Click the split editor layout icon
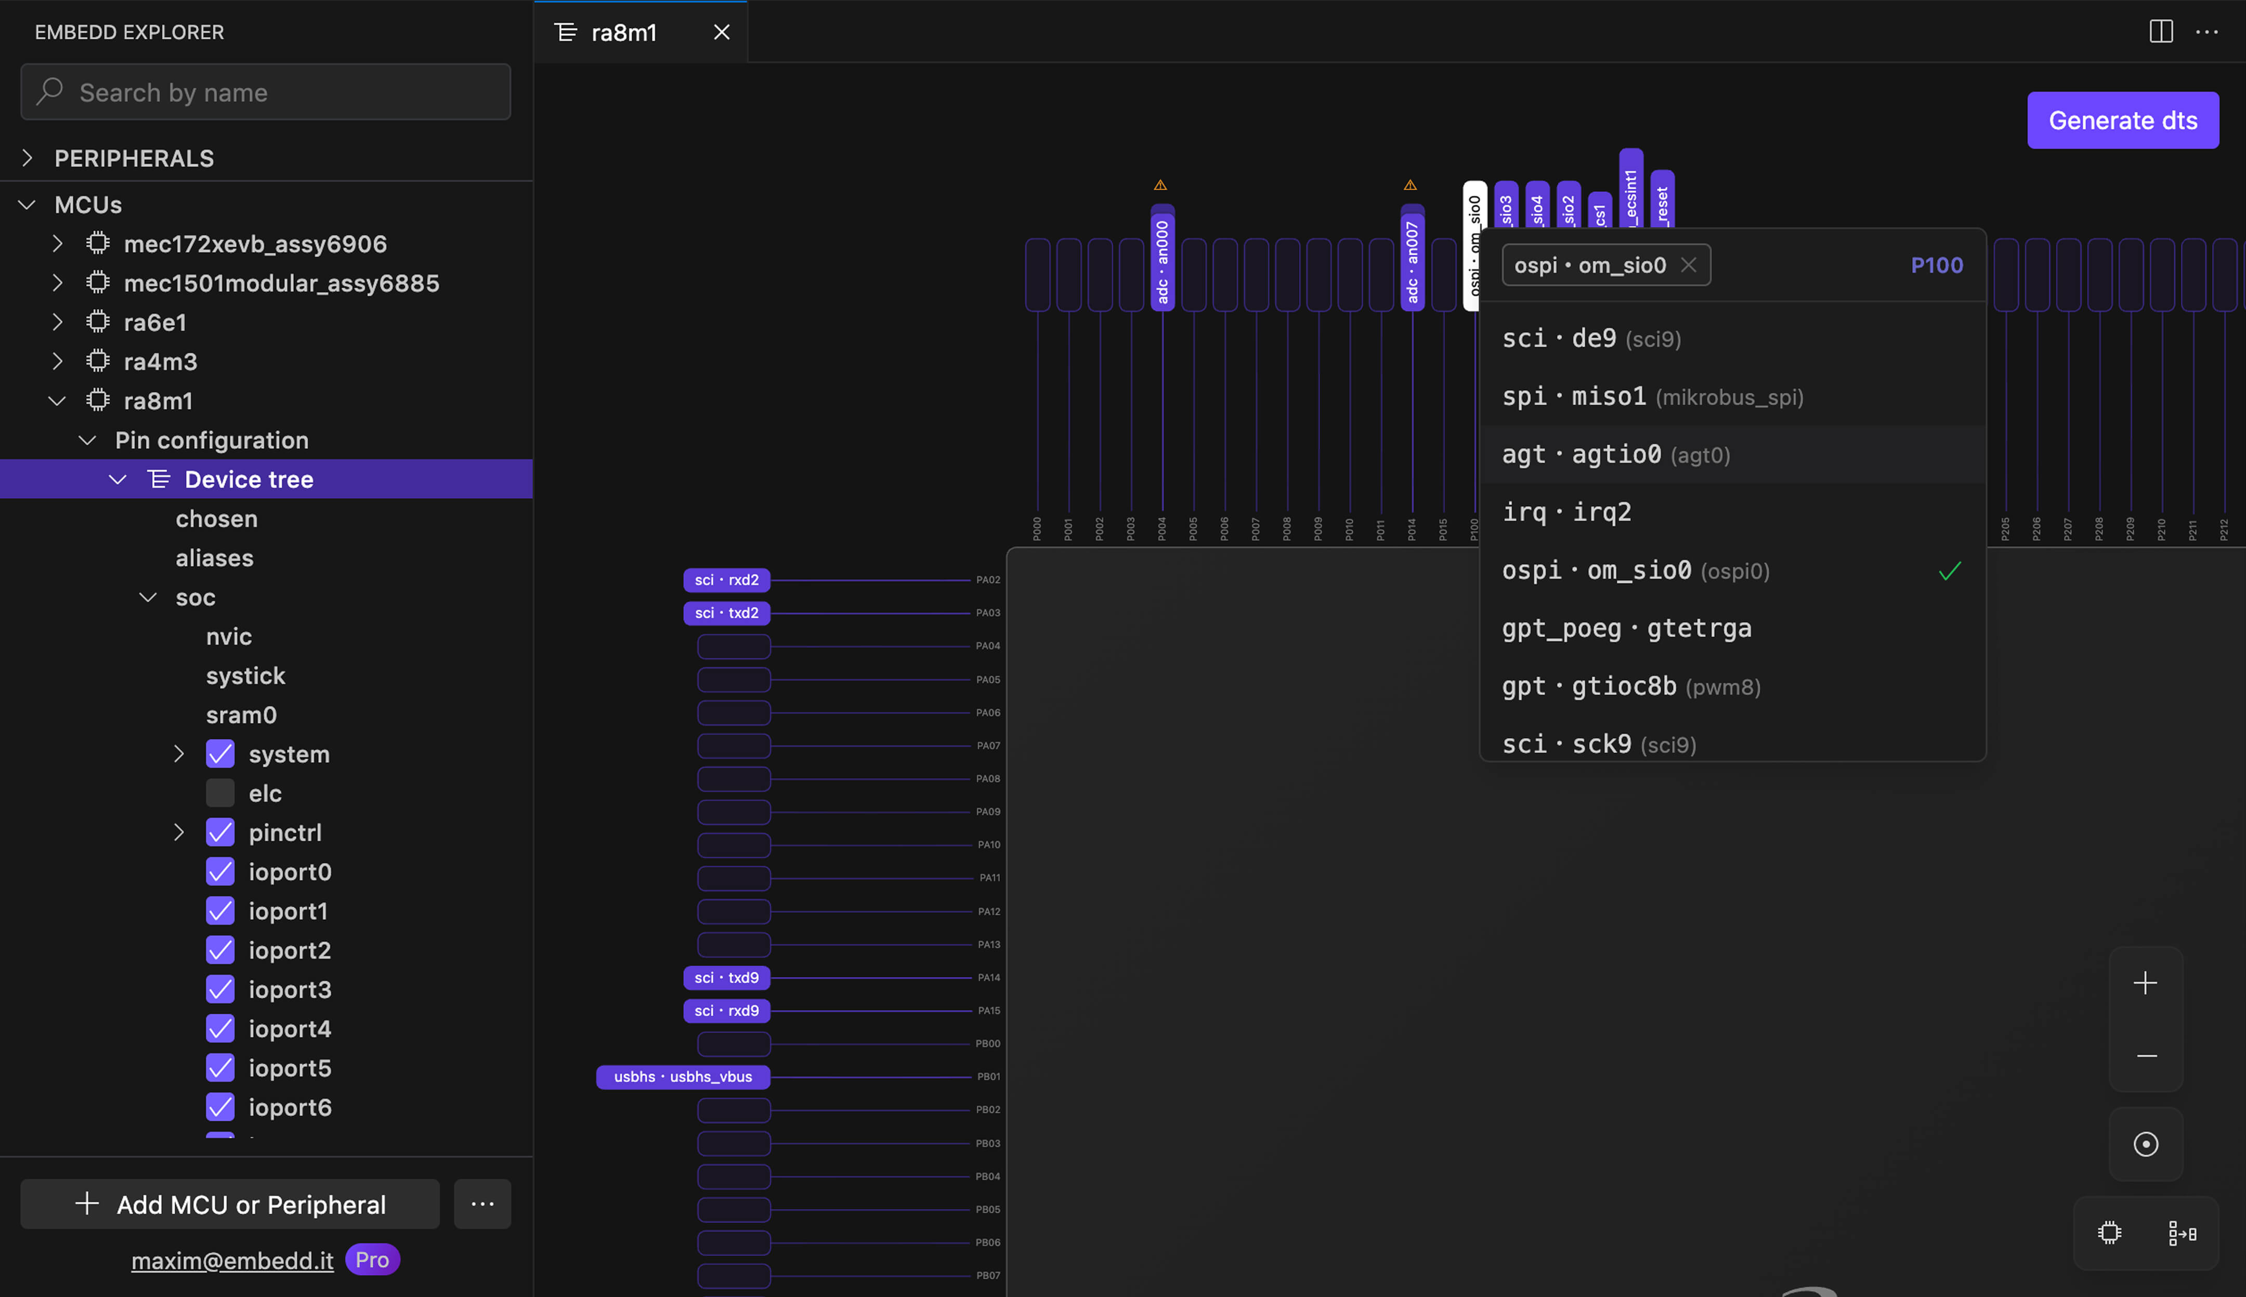The image size is (2246, 1297). (x=2160, y=32)
